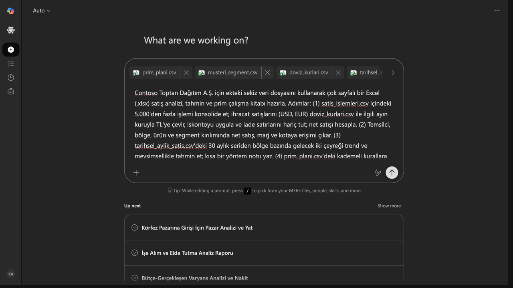
Task: Open the KA account avatar
Action: (x=11, y=274)
